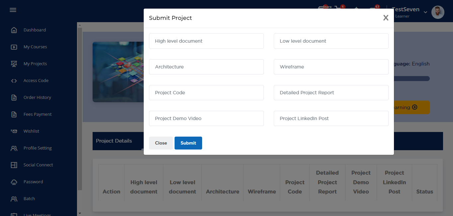The image size is (453, 216).
Task: Click the High level document field
Action: (206, 41)
